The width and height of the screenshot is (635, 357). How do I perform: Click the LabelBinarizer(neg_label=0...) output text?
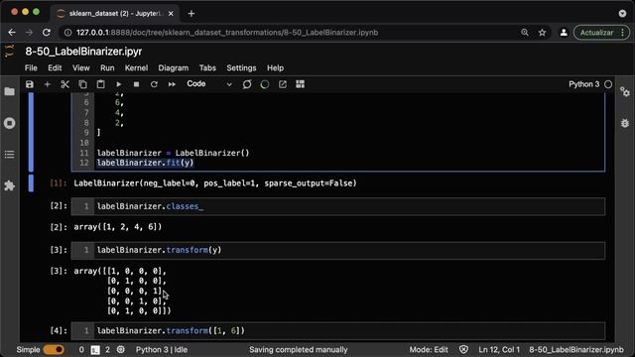[215, 183]
